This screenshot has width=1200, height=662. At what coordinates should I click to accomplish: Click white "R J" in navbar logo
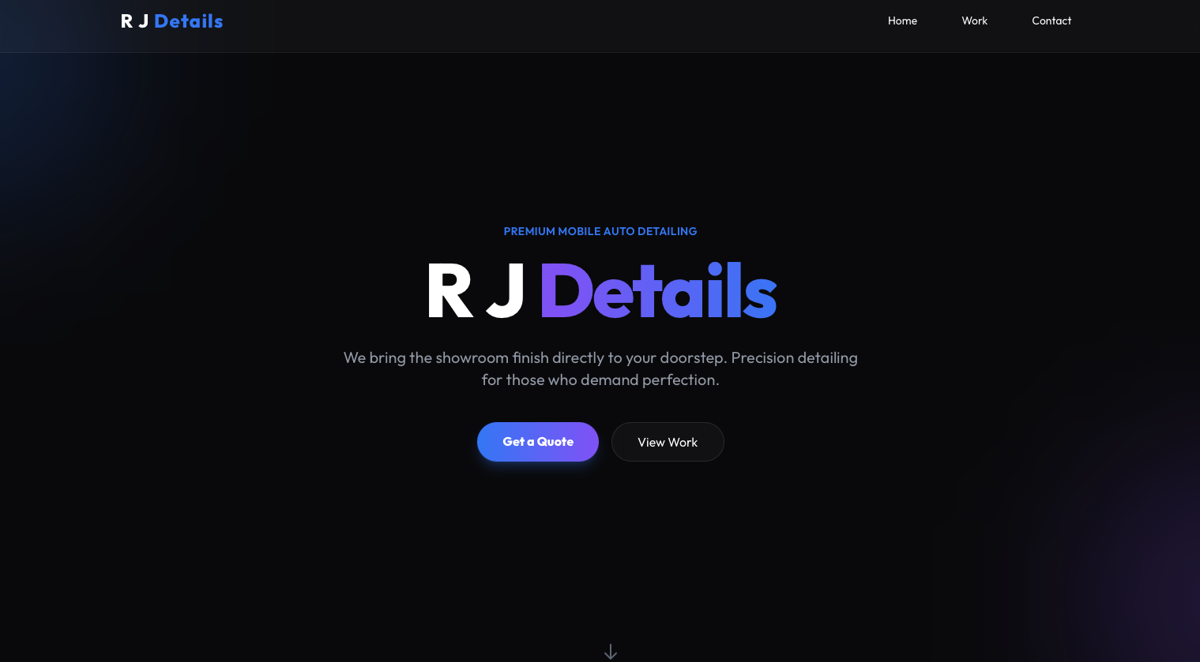134,21
